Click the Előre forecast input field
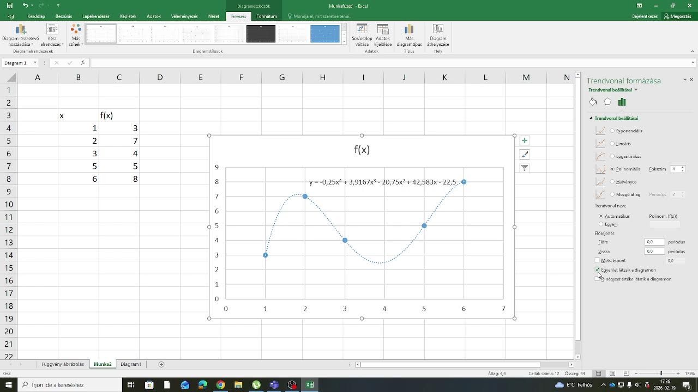Screen dimensions: 698x392 tap(655, 242)
